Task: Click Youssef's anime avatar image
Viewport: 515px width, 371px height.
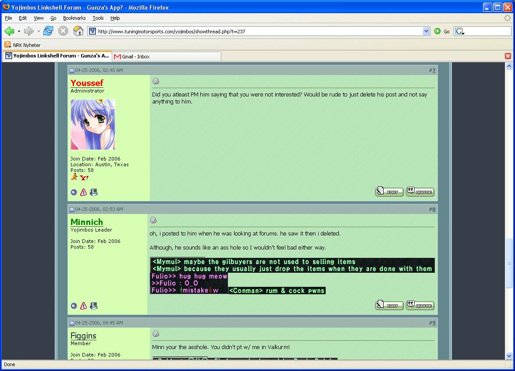Action: (93, 125)
